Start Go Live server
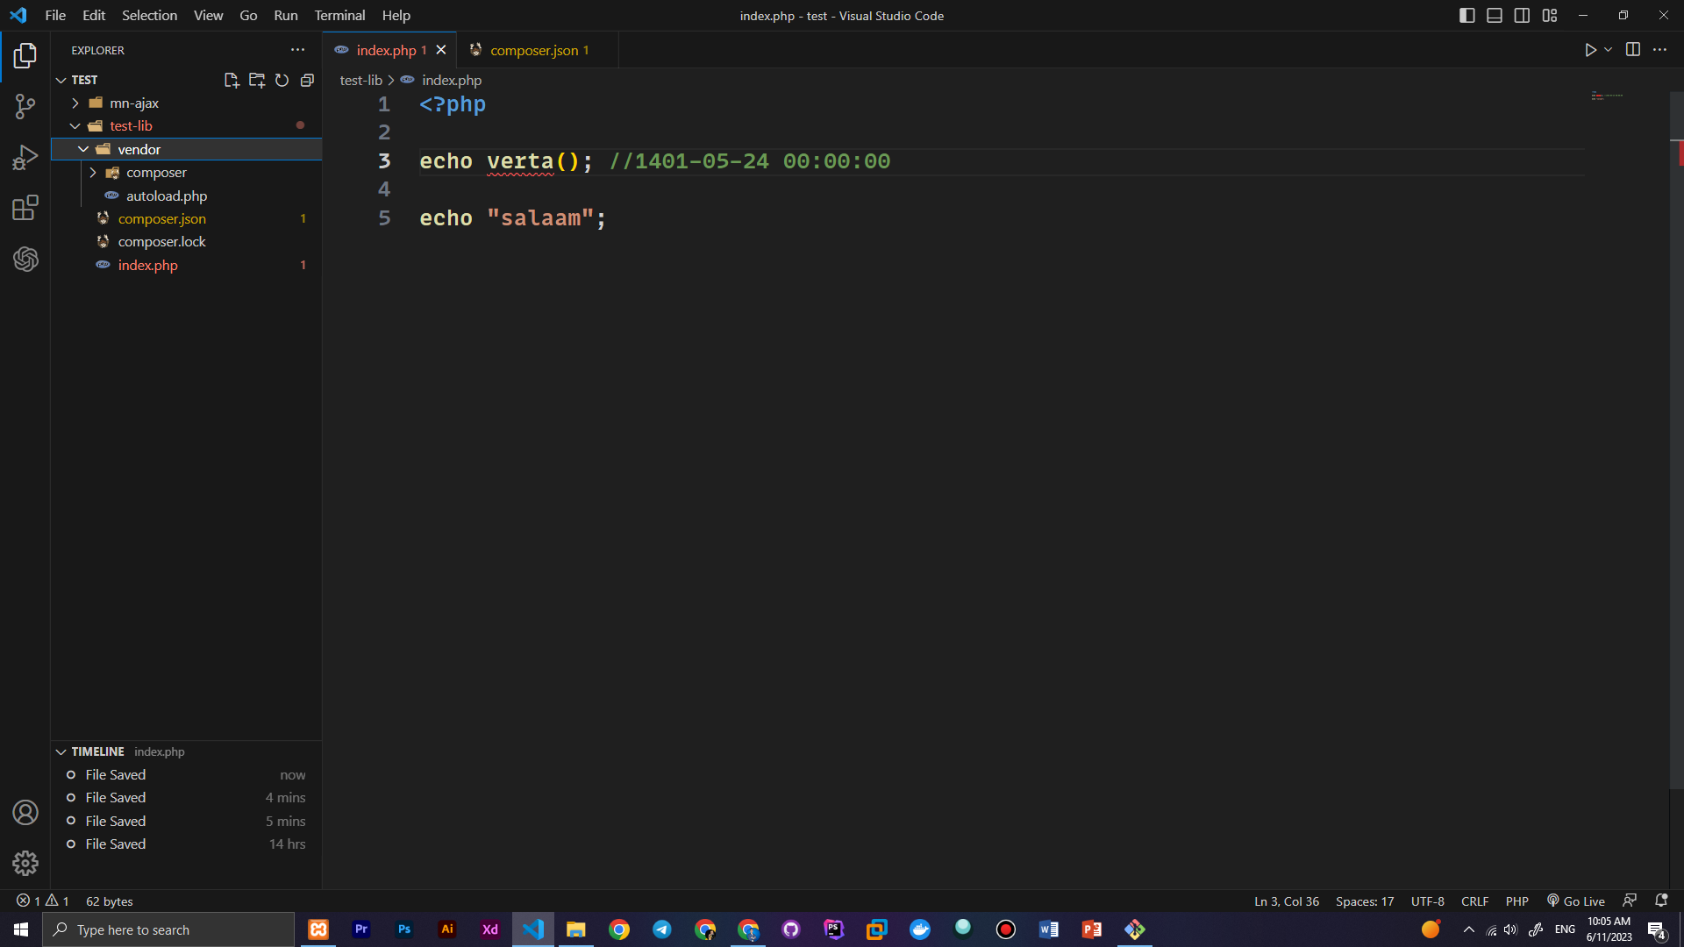Viewport: 1684px width, 947px height. coord(1576,901)
